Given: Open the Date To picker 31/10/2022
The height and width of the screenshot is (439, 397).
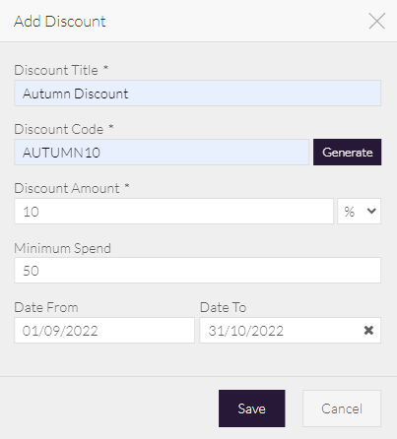Looking at the screenshot, I should coord(291,330).
